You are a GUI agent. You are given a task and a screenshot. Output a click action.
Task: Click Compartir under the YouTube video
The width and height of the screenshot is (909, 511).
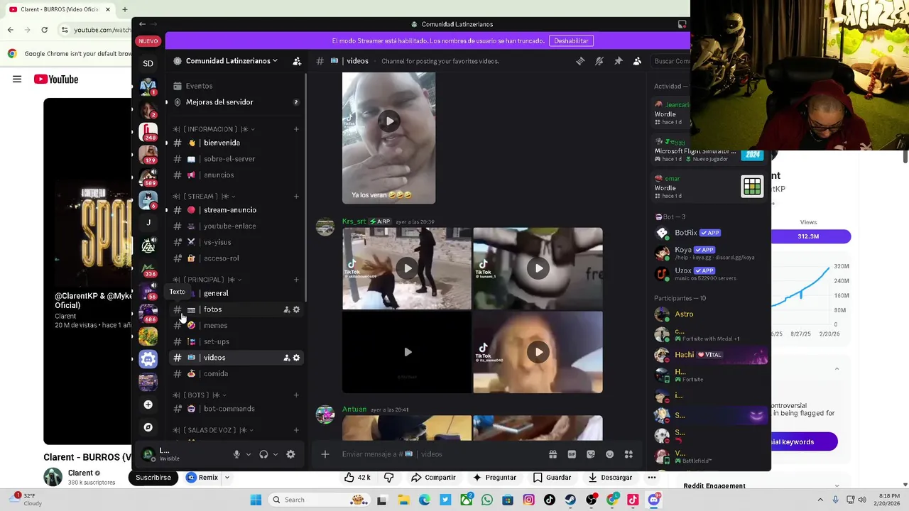[433, 478]
